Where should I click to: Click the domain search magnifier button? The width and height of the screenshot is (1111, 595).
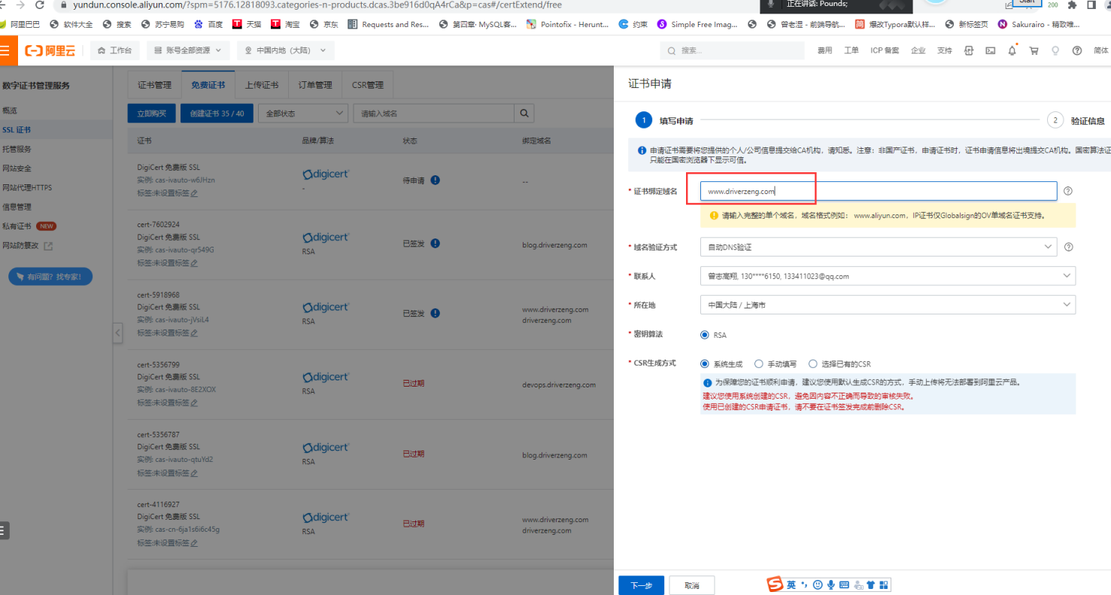point(524,114)
